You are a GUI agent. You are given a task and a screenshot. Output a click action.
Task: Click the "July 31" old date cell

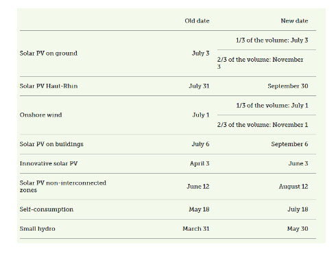[x=199, y=86]
